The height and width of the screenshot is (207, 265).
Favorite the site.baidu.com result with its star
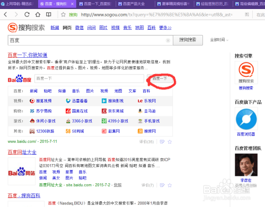click(170, 185)
